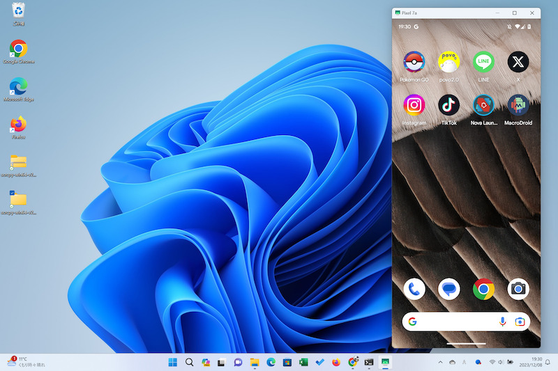Screen dimensions: 558x371
Task: Launch the povo2.0 app
Action: pos(448,63)
